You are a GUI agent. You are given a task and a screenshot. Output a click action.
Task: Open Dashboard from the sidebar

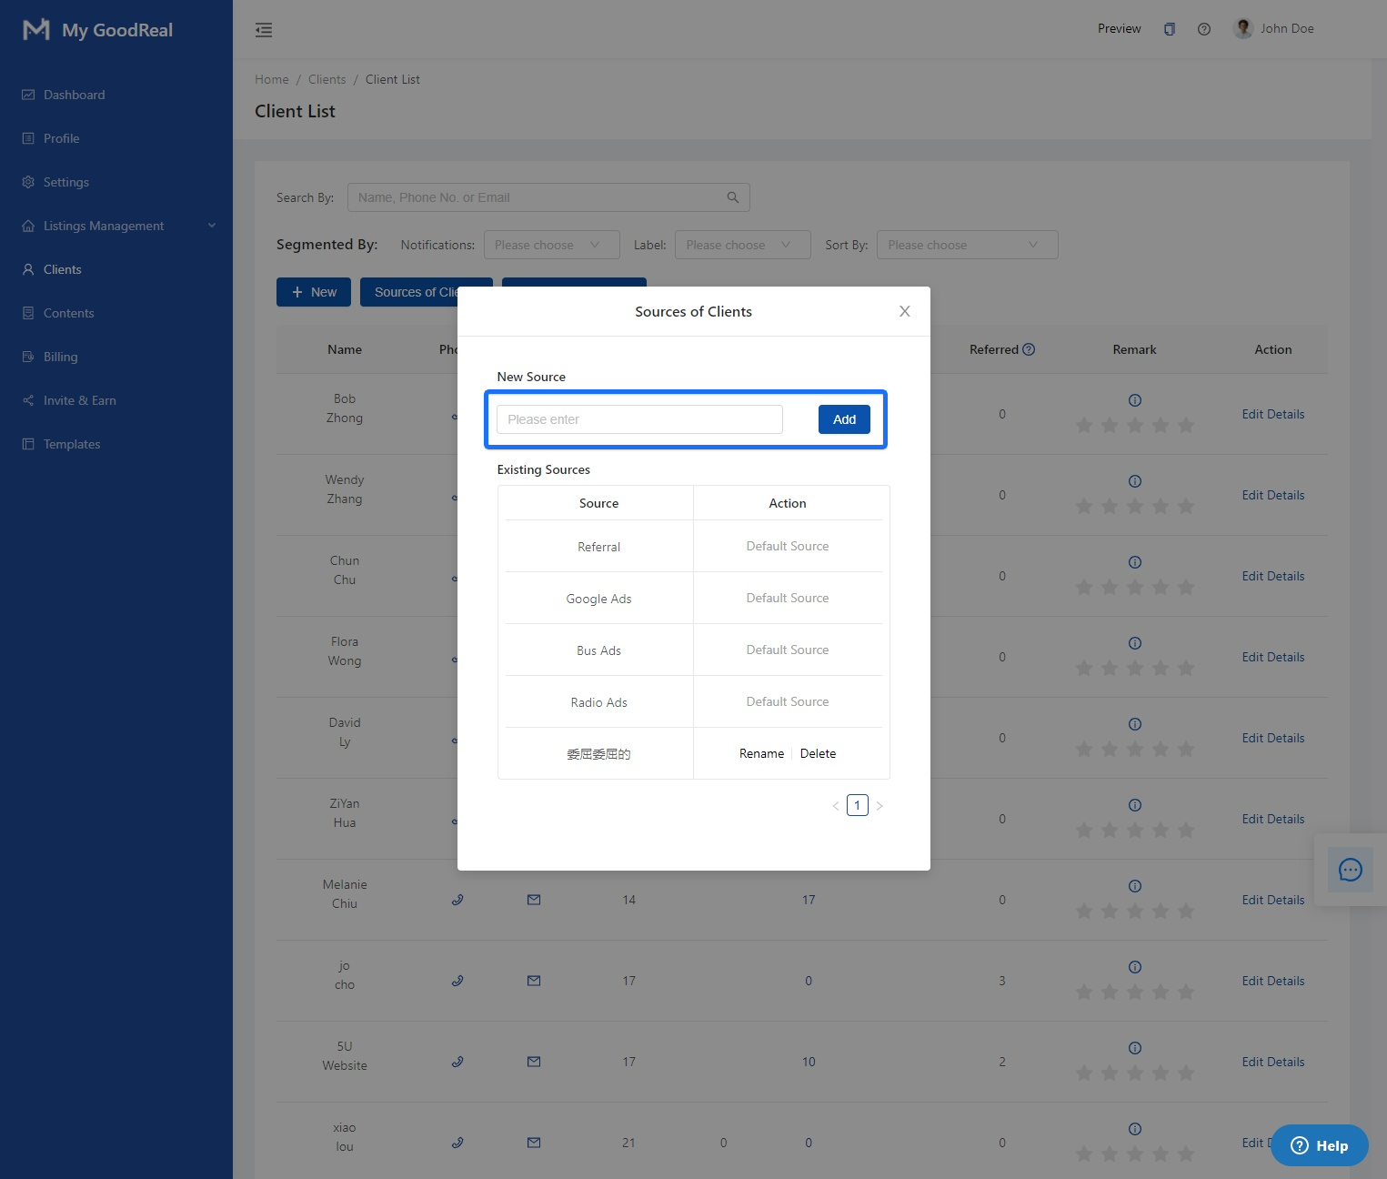(x=74, y=95)
